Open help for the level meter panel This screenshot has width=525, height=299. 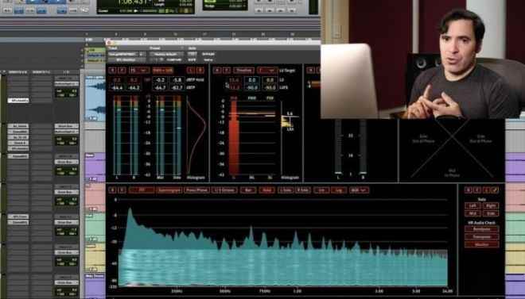[x=122, y=71]
